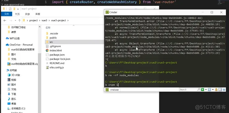229x113 pixels.
Task: Click the folder icon at address bar start
Action: (x=24, y=20)
